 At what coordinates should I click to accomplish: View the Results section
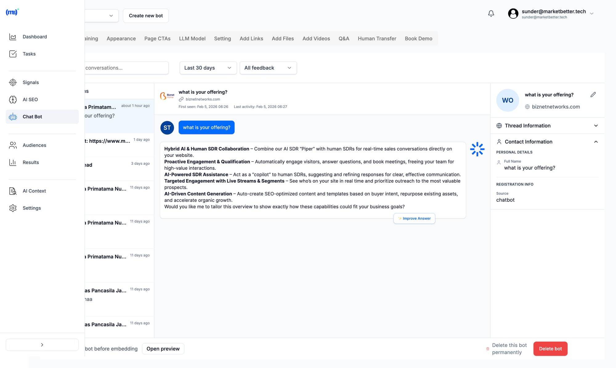coord(30,162)
